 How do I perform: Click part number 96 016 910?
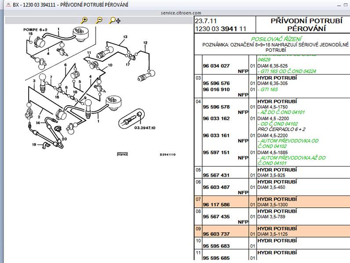[x=216, y=89]
